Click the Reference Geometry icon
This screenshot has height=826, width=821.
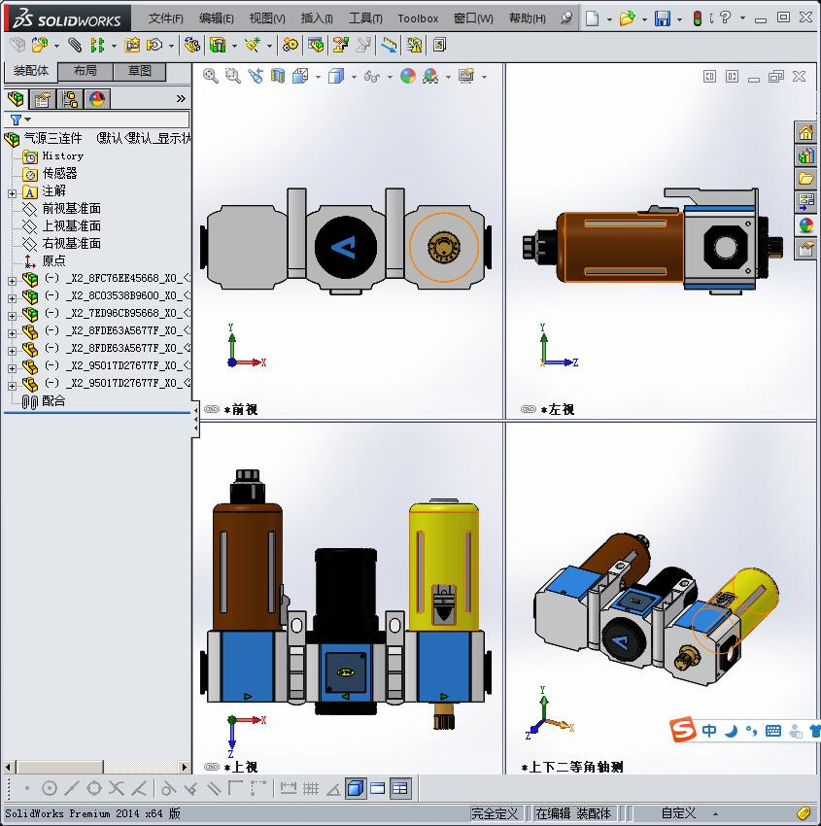(x=253, y=46)
